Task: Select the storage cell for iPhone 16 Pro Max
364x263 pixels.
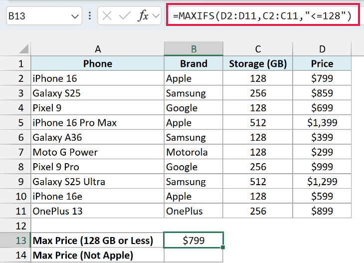Action: pyautogui.click(x=258, y=122)
